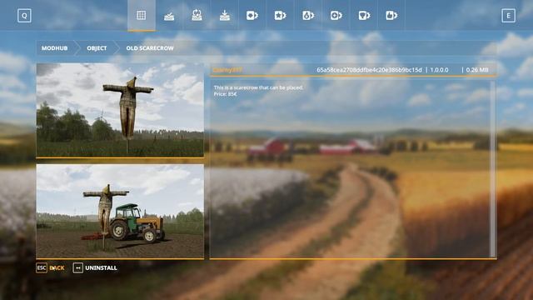This screenshot has width=533, height=300.
Task: Click the enter key icon beside UNINSTALL
Action: 77,268
